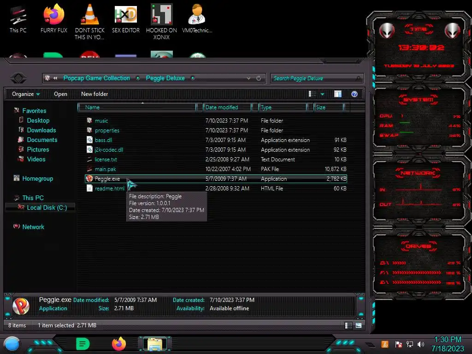
Task: Click Open in the command bar
Action: pos(60,94)
